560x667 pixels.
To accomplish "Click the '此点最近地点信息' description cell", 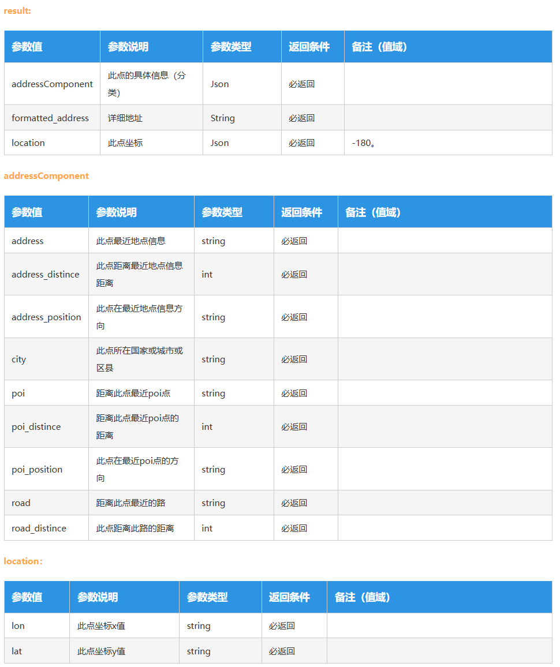I will (x=141, y=241).
